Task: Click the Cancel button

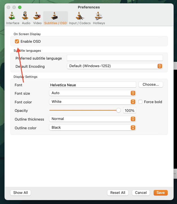Action: (x=141, y=193)
